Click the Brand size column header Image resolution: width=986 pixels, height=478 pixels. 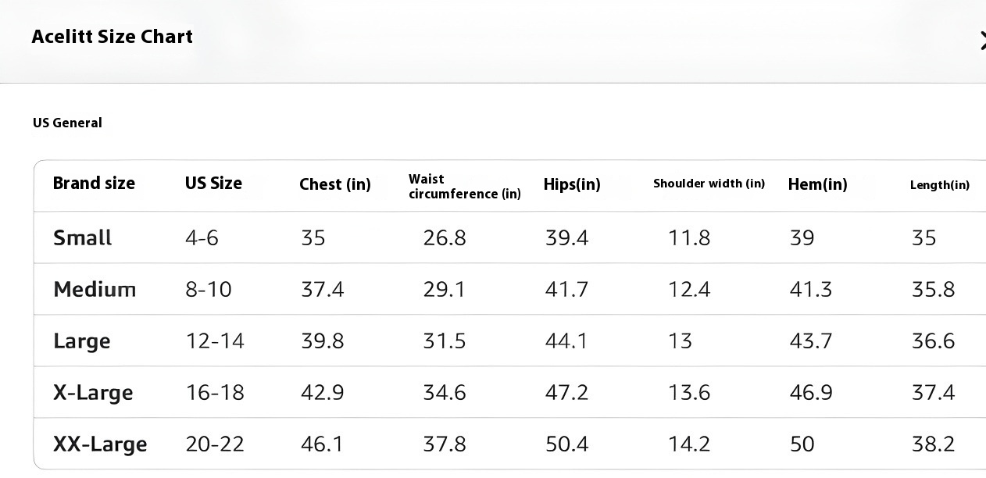pyautogui.click(x=94, y=184)
